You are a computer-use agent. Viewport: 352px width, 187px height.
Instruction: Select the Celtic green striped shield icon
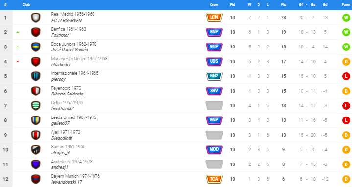36,106
